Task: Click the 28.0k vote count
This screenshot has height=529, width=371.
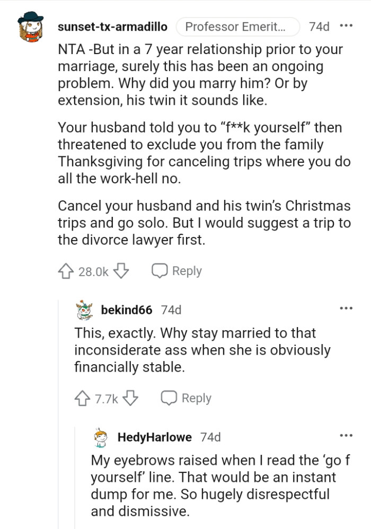Action: pyautogui.click(x=93, y=272)
